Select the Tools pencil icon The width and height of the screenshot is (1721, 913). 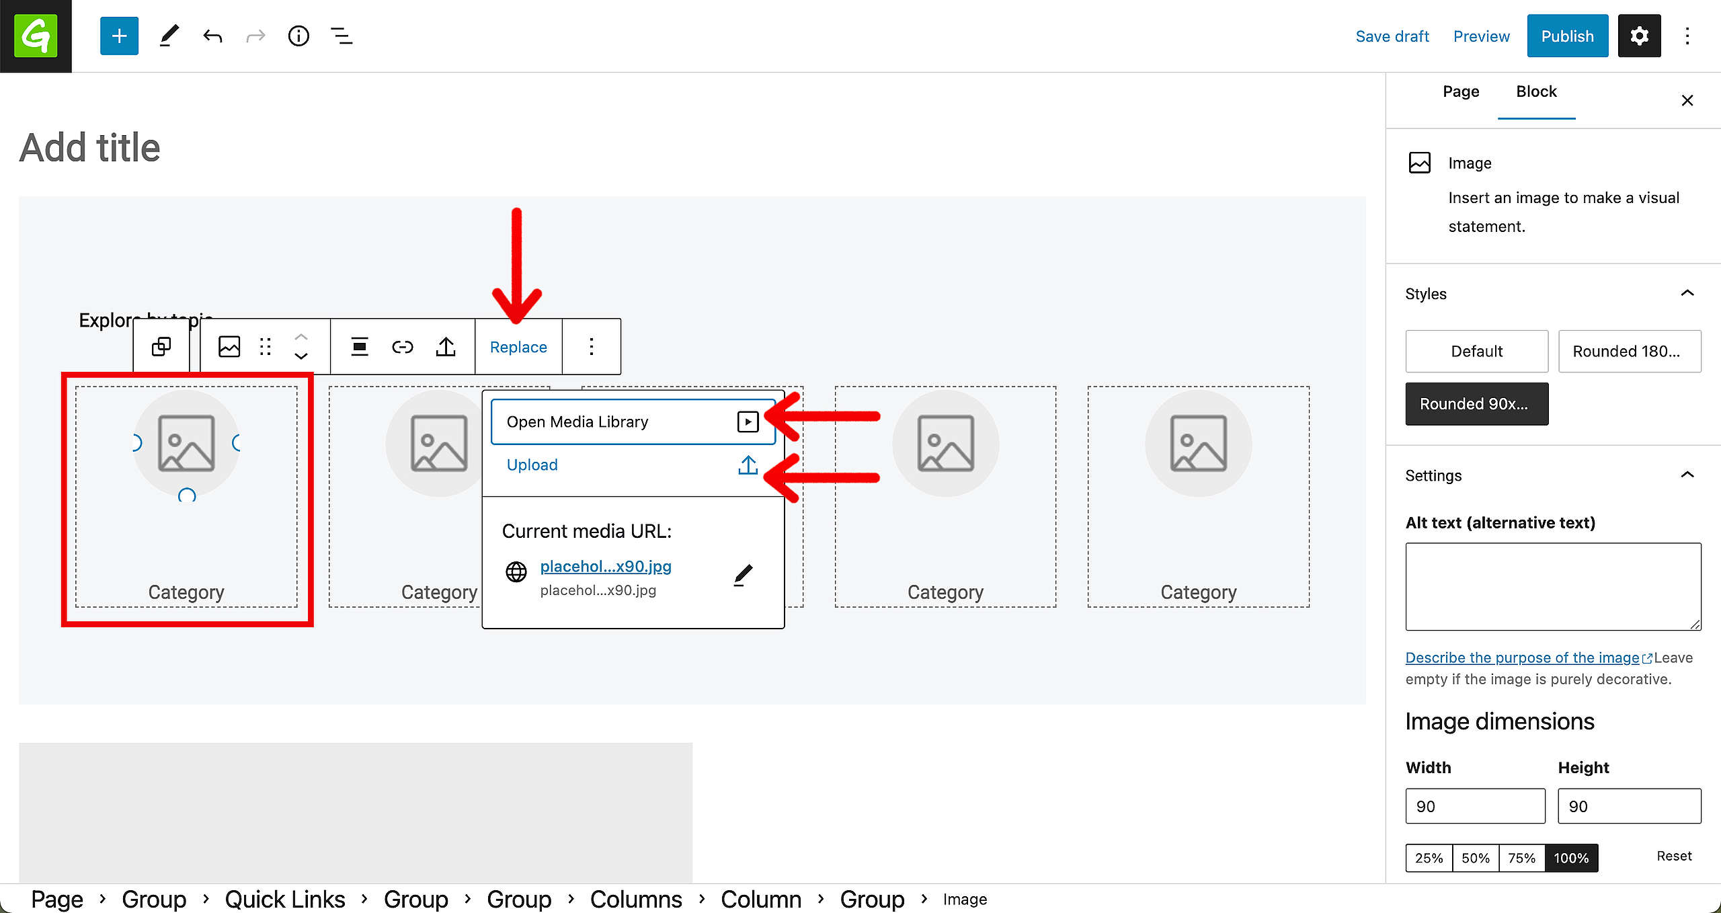point(169,36)
